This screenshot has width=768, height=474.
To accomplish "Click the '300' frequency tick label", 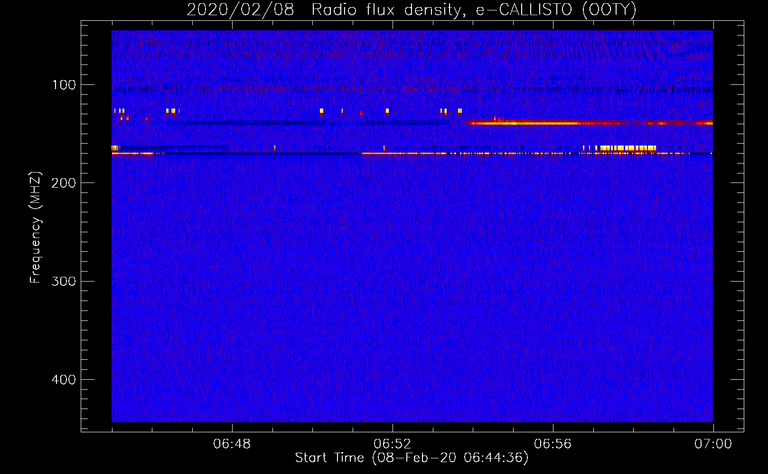I will 64,281.
